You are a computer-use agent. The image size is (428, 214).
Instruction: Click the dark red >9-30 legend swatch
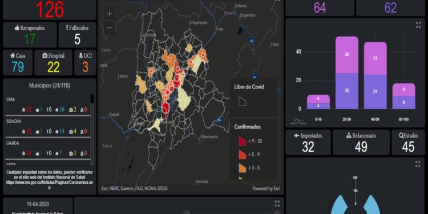click(x=243, y=141)
